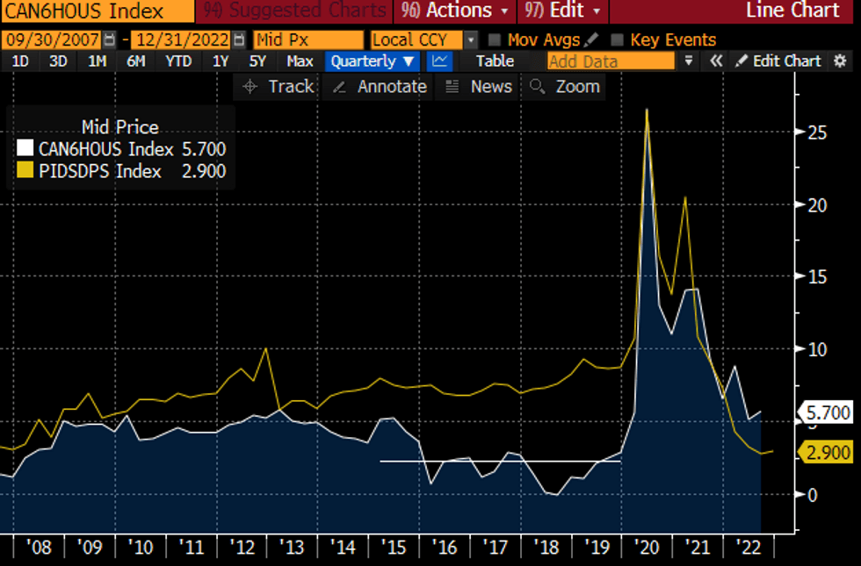Open the Actions menu

point(454,11)
